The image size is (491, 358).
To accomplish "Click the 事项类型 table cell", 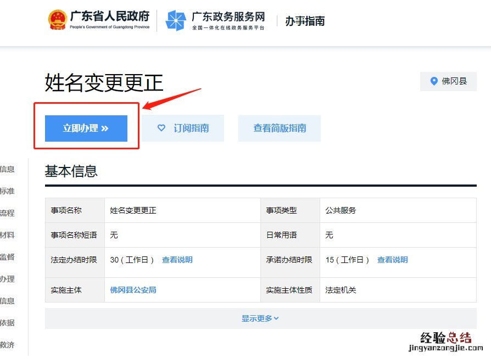I will coord(291,210).
